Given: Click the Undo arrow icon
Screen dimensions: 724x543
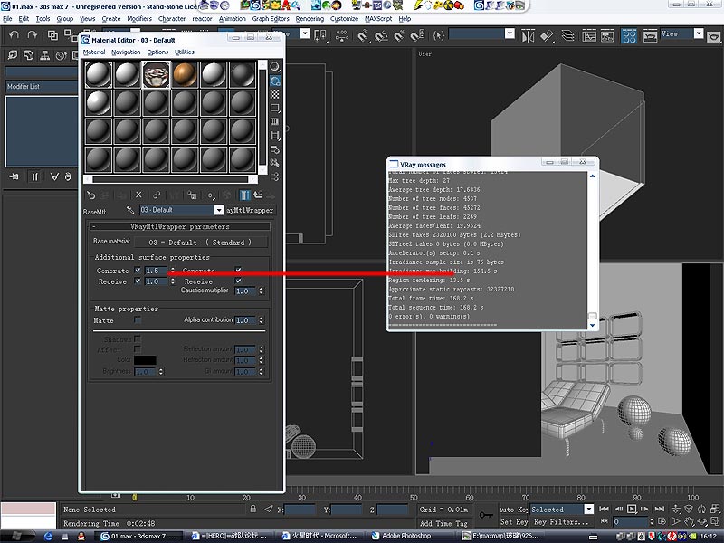Looking at the screenshot, I should (x=14, y=35).
